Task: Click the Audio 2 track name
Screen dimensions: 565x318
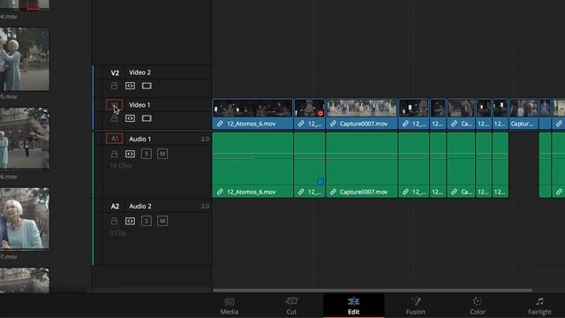Action: click(140, 206)
